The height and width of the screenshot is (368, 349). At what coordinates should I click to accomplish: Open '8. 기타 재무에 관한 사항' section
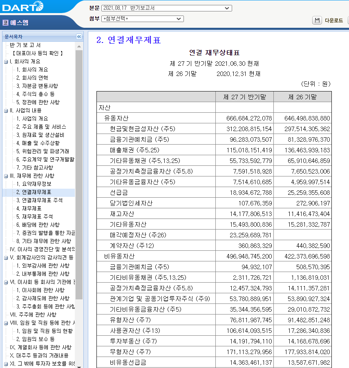click(x=44, y=241)
